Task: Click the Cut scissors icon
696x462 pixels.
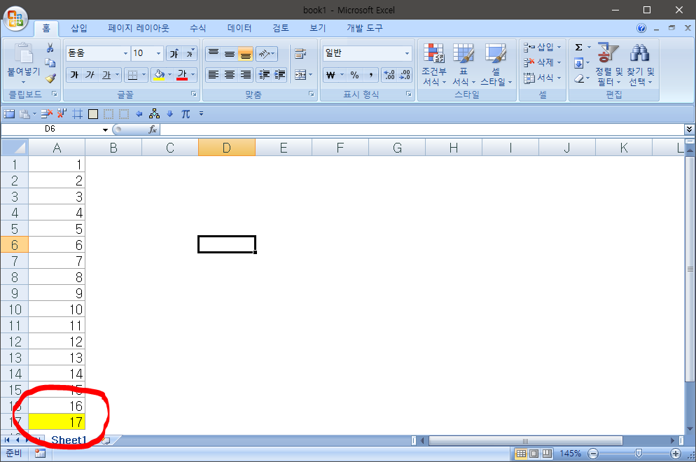Action: pos(50,48)
